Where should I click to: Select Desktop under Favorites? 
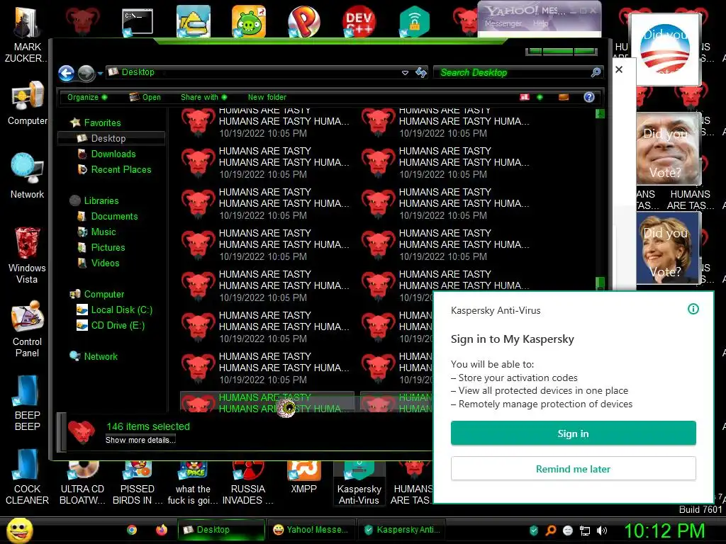click(111, 138)
